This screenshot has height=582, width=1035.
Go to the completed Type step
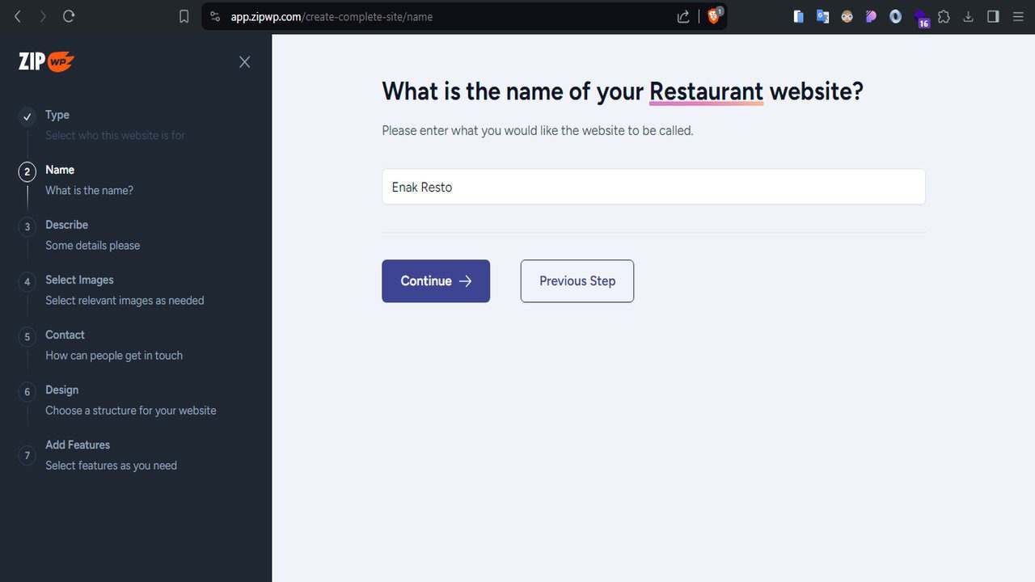57,116
